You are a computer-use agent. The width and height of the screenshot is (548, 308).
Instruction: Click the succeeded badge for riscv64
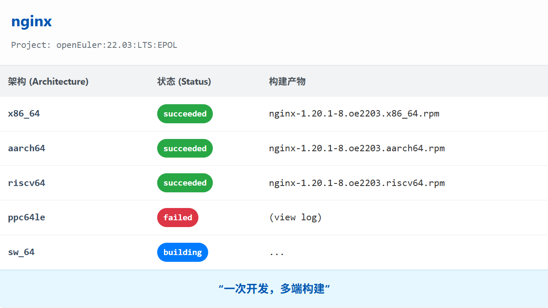185,183
